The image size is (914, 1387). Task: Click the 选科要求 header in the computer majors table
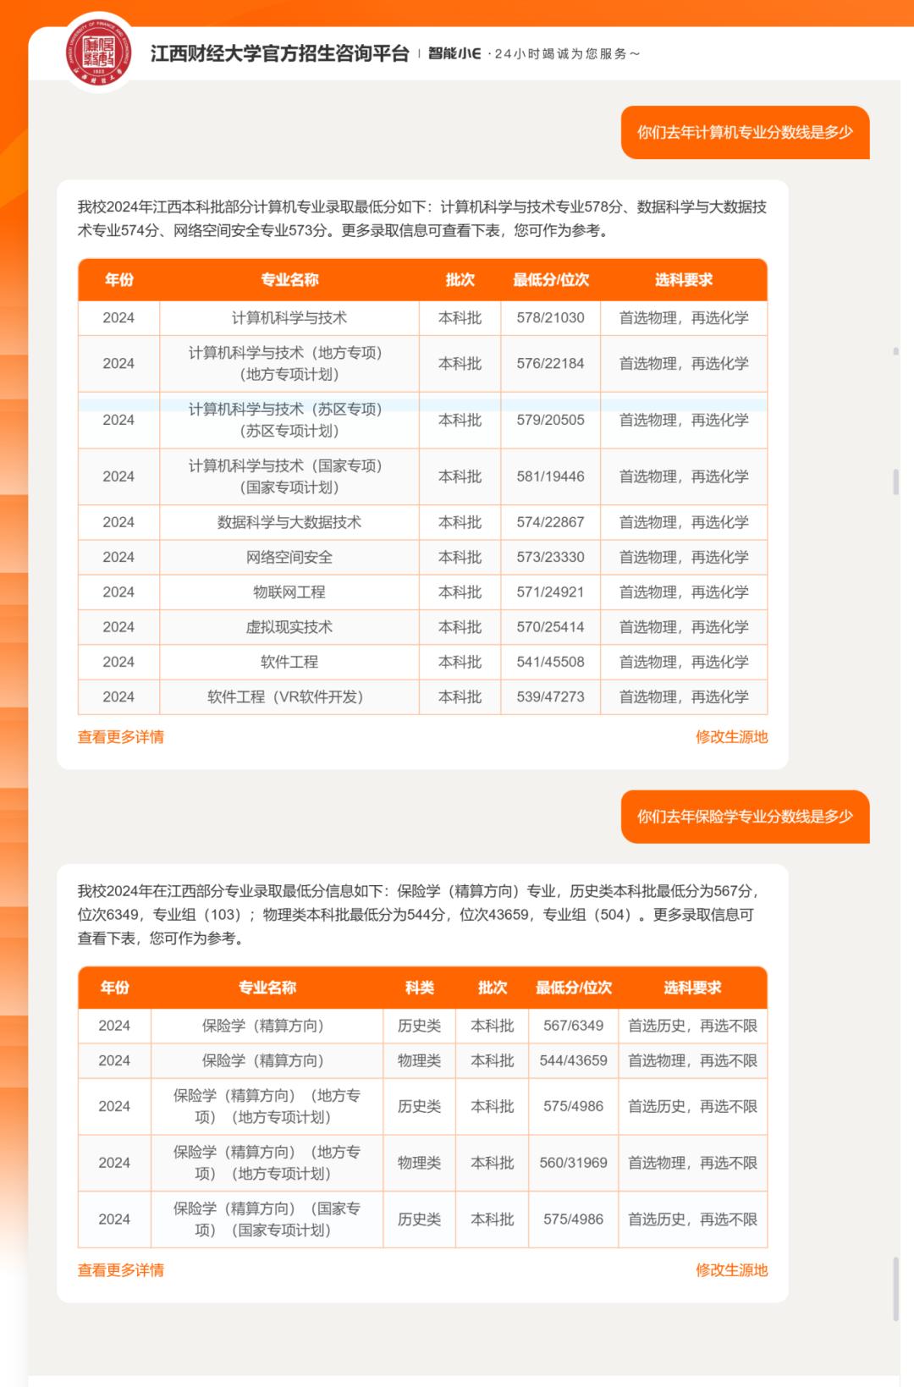[684, 280]
